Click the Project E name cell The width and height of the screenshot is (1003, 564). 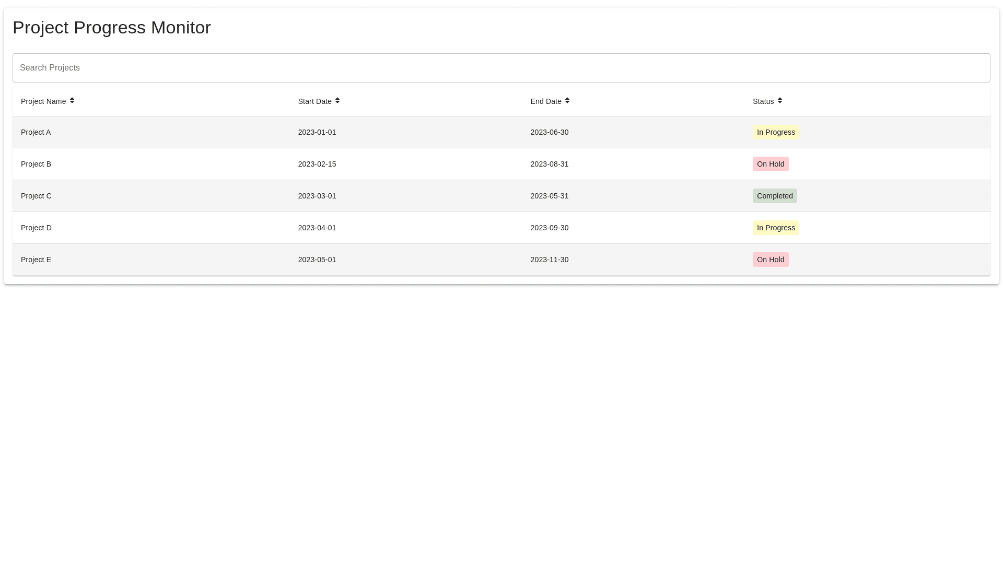36,260
